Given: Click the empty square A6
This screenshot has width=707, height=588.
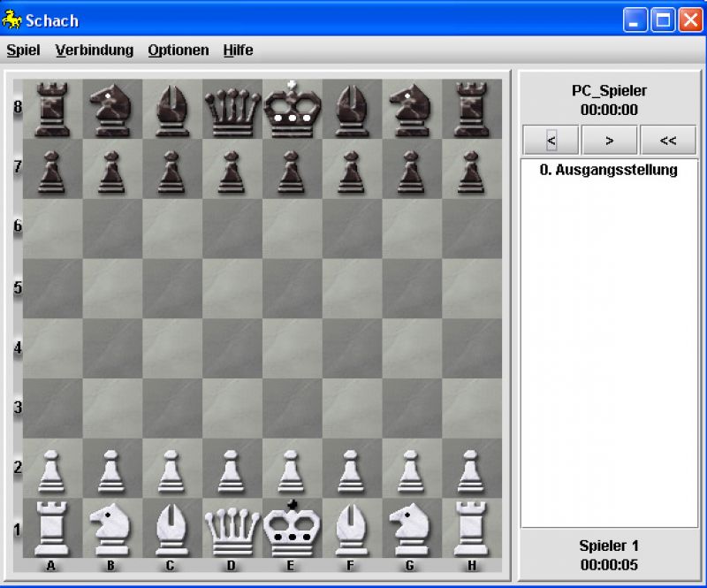Looking at the screenshot, I should tap(52, 229).
